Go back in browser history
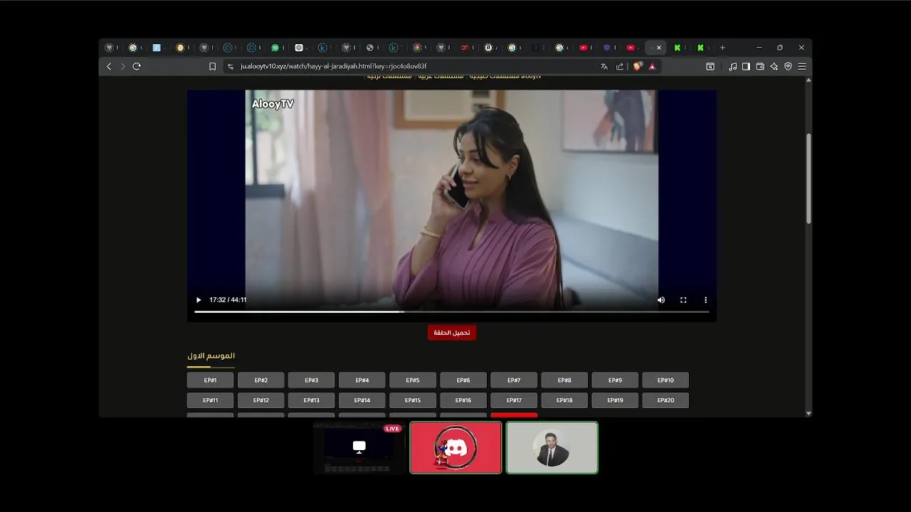Screen dimensions: 911x512 pos(109,66)
